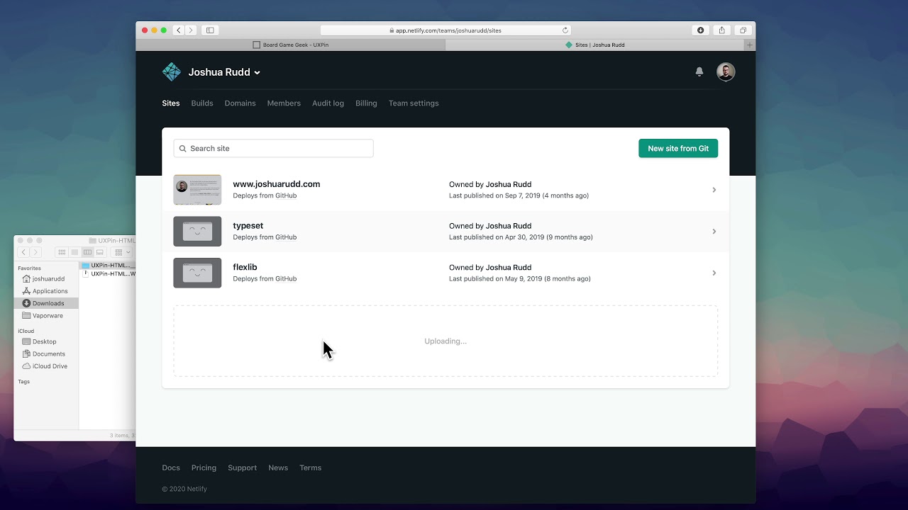Image resolution: width=908 pixels, height=510 pixels.
Task: Click the www.joshuarudd.com site thumbnail
Action: coord(197,190)
